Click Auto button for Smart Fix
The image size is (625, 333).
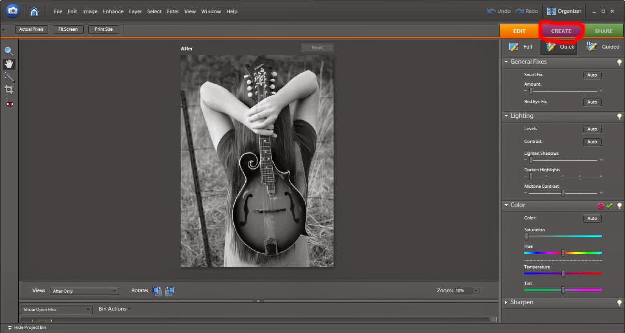click(x=592, y=75)
